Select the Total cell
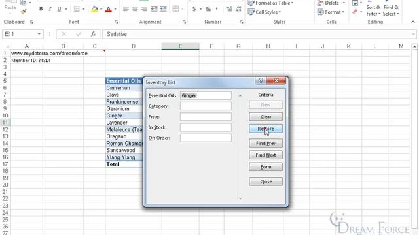 pyautogui.click(x=124, y=164)
